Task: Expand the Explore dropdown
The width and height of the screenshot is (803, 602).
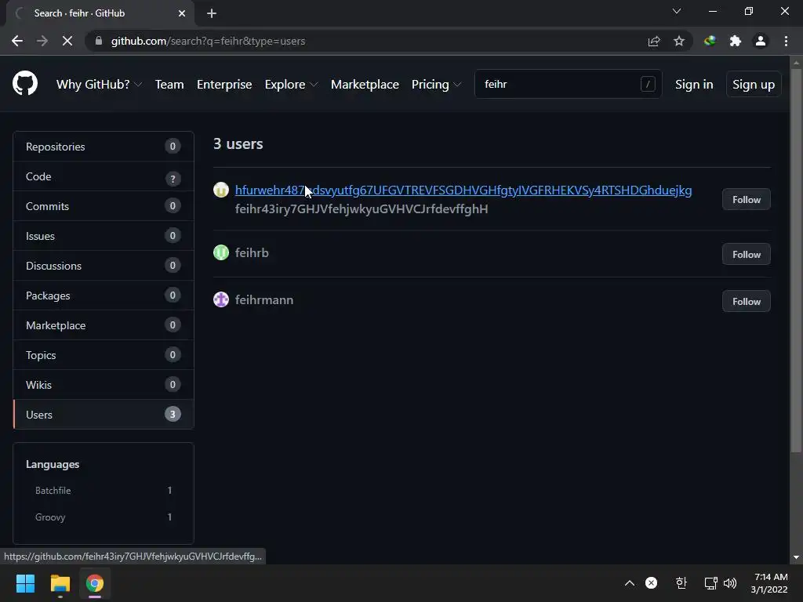Action: click(291, 84)
